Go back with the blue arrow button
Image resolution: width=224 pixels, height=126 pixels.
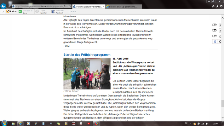3,6
